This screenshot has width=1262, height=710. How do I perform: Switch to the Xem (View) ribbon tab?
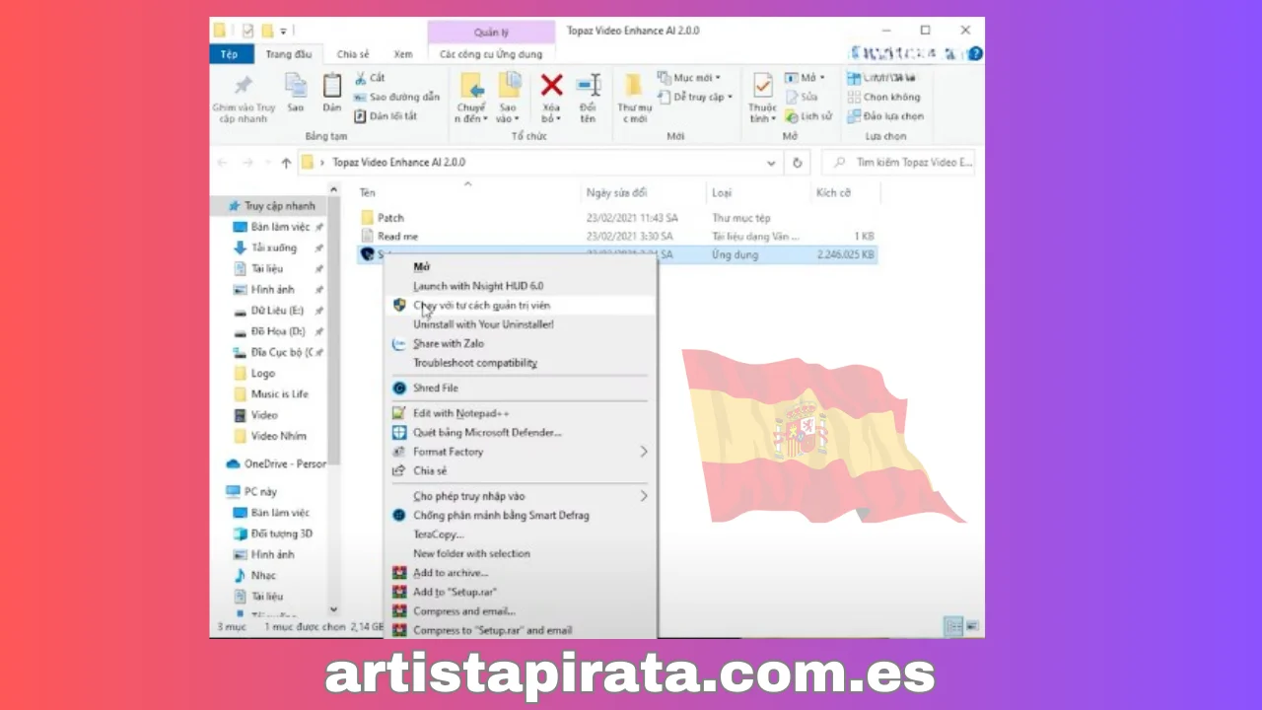point(403,54)
